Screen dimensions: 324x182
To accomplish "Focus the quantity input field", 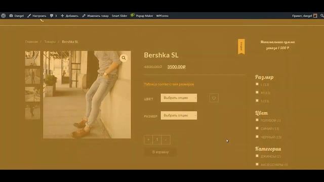I will pyautogui.click(x=157, y=140).
